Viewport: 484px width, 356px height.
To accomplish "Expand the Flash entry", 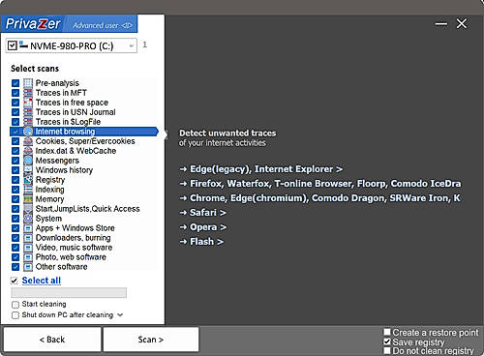I will click(201, 242).
